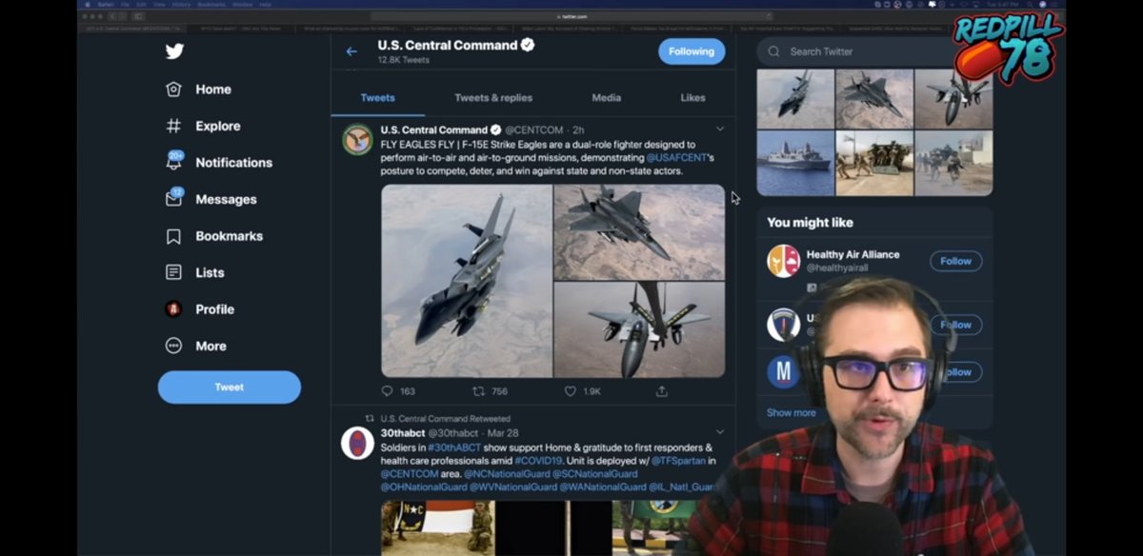This screenshot has width=1143, height=556.
Task: Switch to the Media tab
Action: pos(606,97)
